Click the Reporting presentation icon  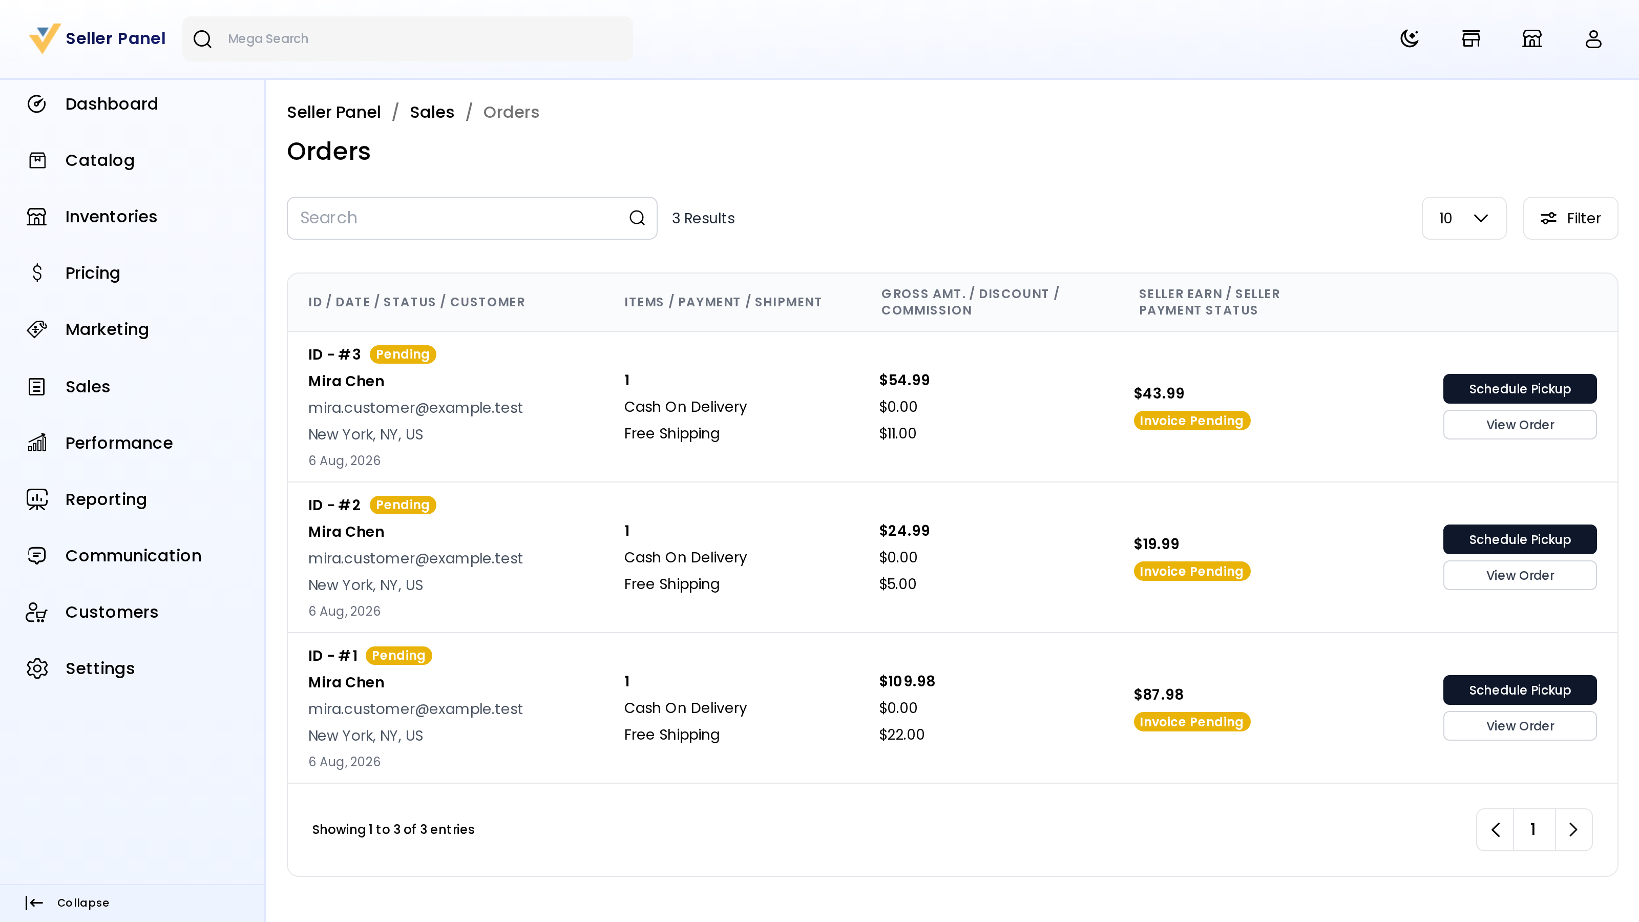pyautogui.click(x=37, y=499)
